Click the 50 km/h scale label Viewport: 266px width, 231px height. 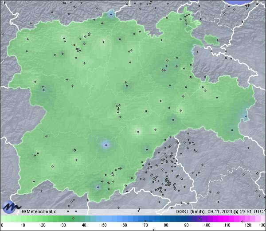point(104,225)
